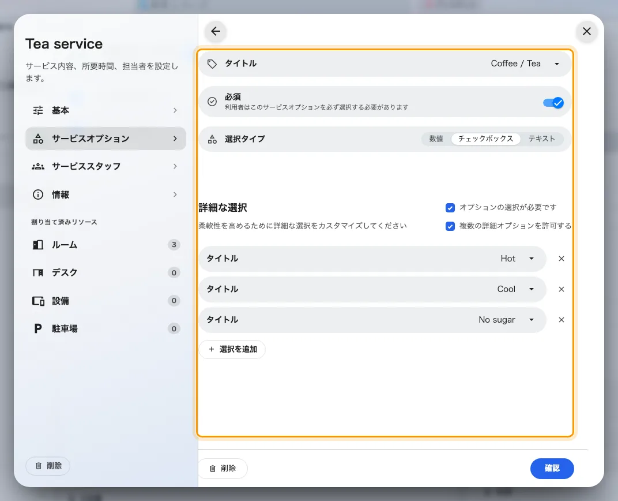Click the 設備 count badge showing 0
Viewport: 618px width, 501px height.
click(x=174, y=301)
